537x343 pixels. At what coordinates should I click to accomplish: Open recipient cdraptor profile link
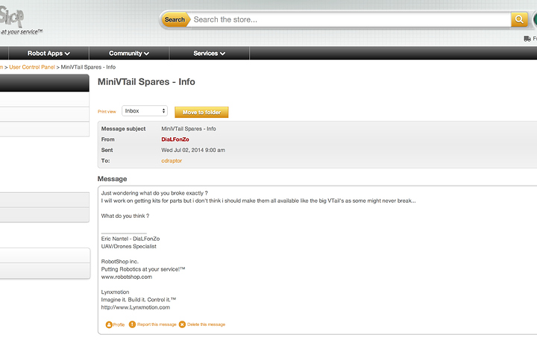click(x=172, y=160)
